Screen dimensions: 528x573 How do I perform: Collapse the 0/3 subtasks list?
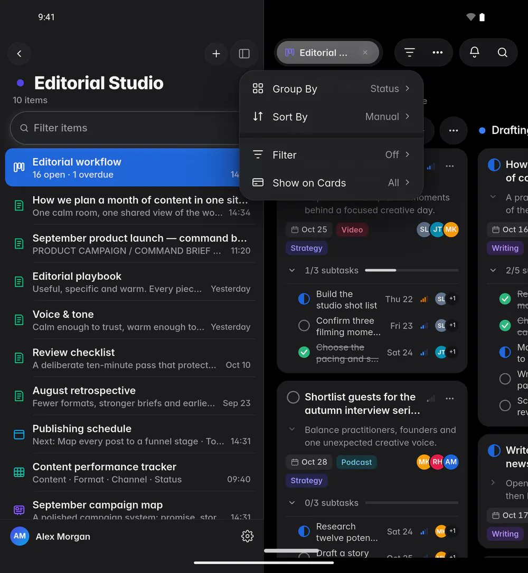pyautogui.click(x=292, y=503)
